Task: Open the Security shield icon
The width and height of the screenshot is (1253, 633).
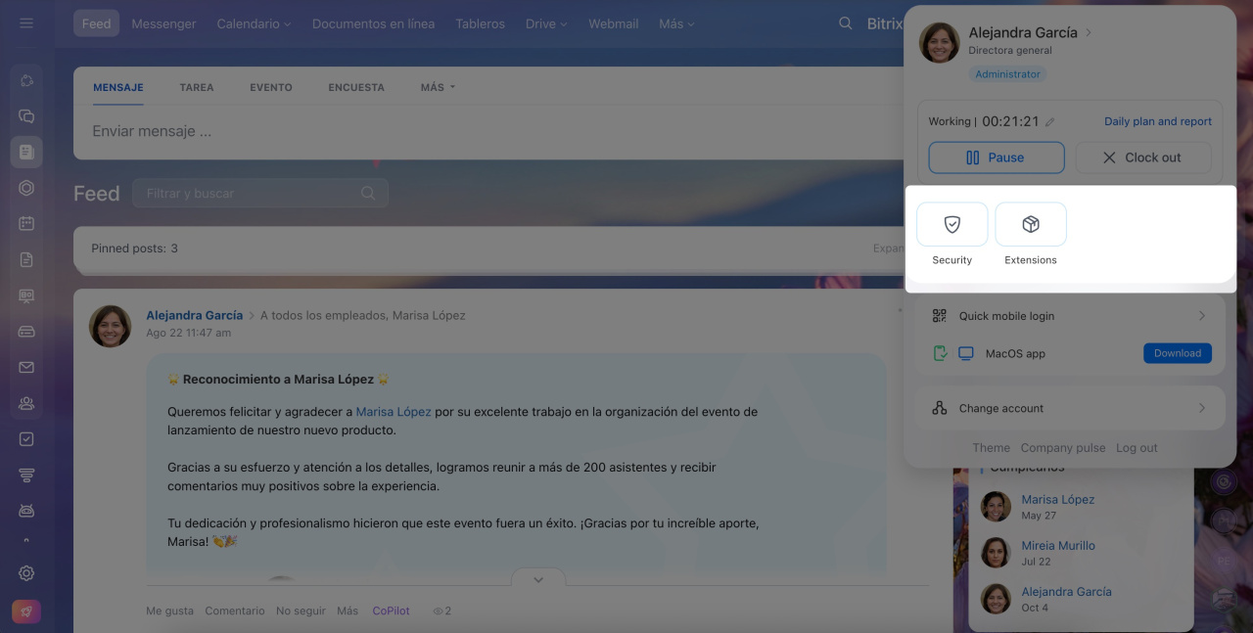Action: point(951,225)
